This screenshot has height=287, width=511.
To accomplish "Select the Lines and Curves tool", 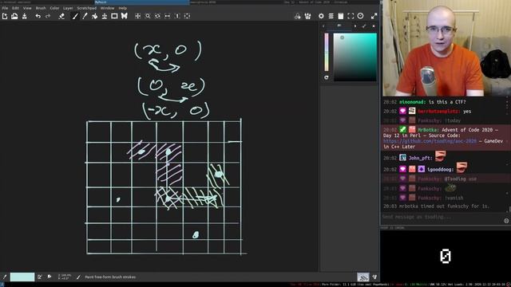I will coord(85,16).
